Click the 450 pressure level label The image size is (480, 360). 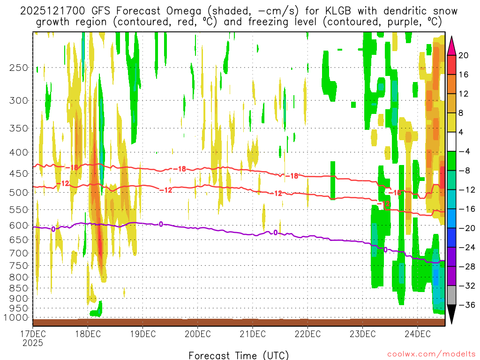click(19, 173)
